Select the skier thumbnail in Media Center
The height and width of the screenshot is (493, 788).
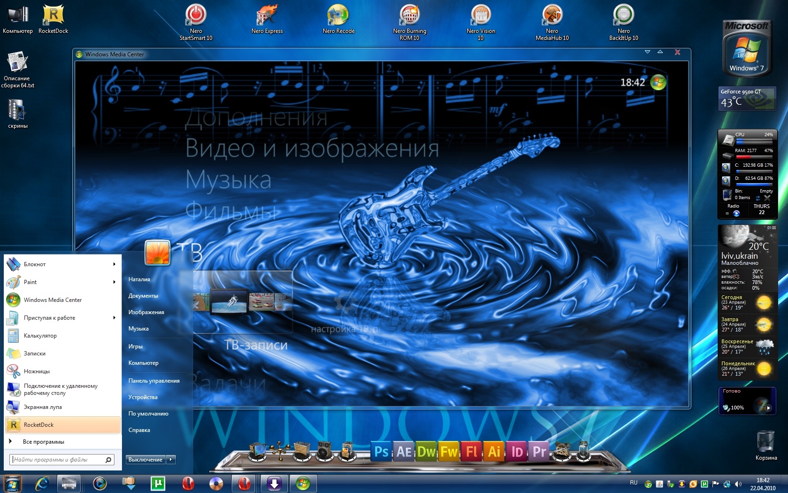229,301
